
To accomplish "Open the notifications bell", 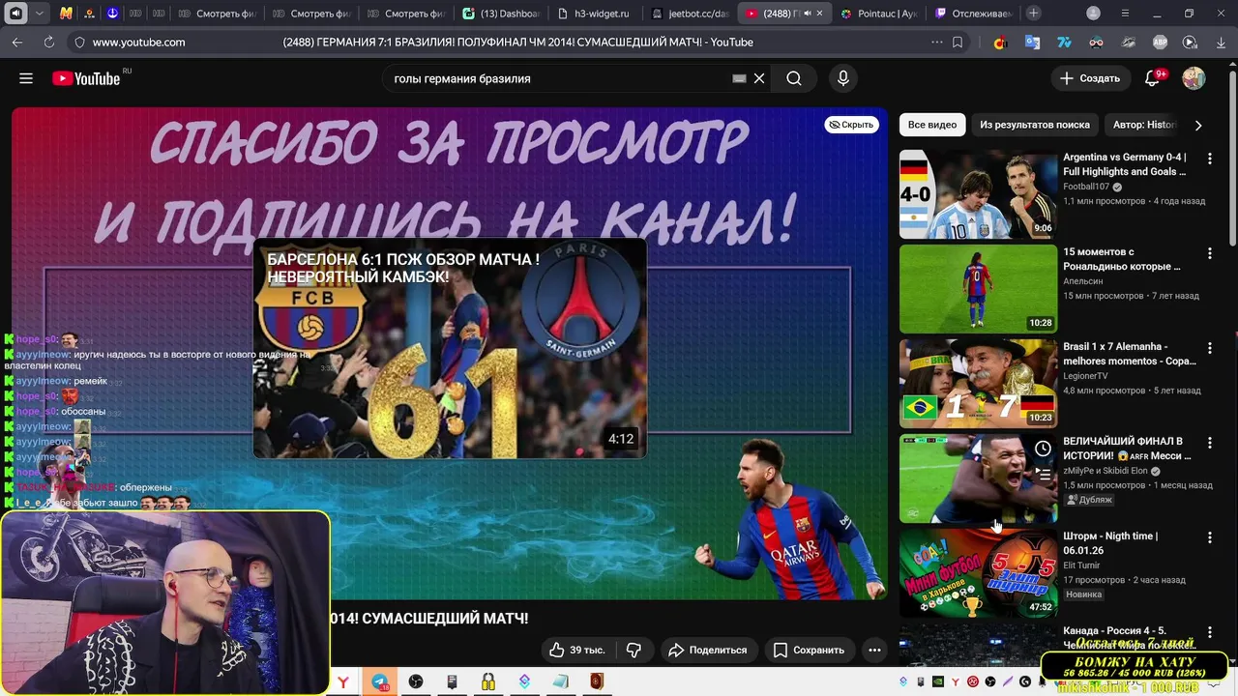I will point(1152,78).
